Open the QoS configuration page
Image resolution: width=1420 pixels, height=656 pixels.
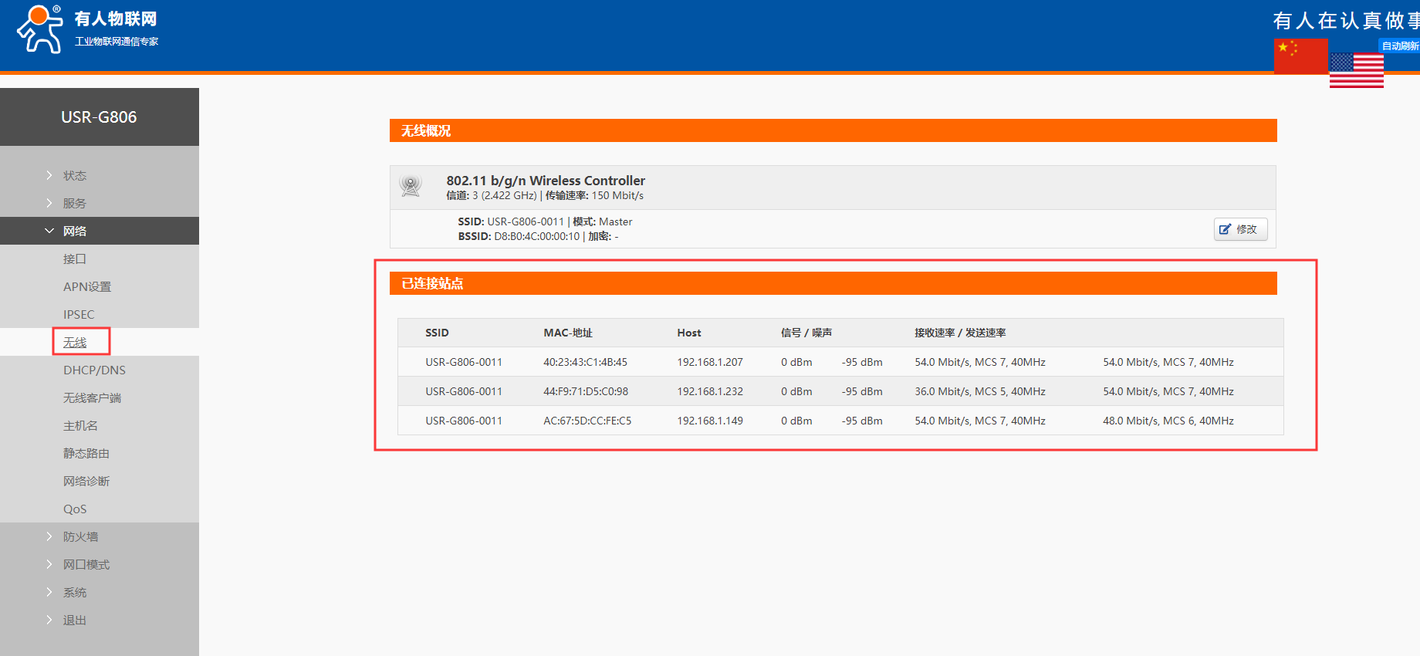pos(75,509)
